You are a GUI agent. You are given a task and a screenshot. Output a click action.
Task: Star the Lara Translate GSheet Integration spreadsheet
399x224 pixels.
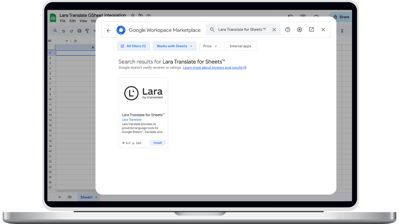click(x=132, y=15)
